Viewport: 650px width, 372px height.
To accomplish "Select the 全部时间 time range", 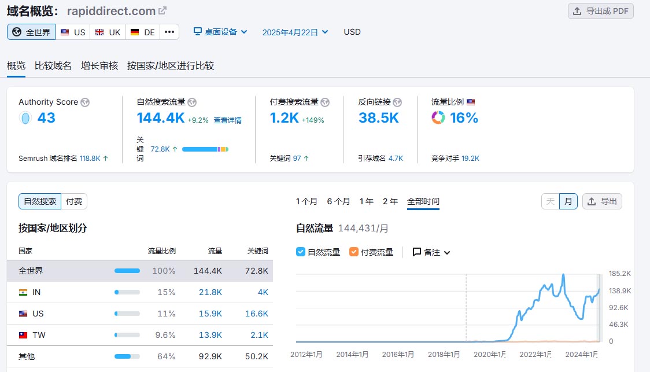I will coord(423,201).
